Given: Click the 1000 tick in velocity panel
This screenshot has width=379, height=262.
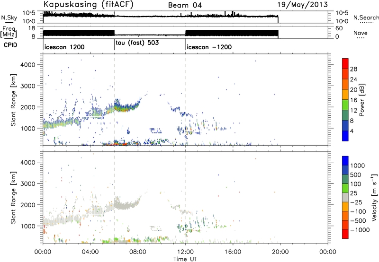Looking at the screenshot, I should [x=27, y=226].
